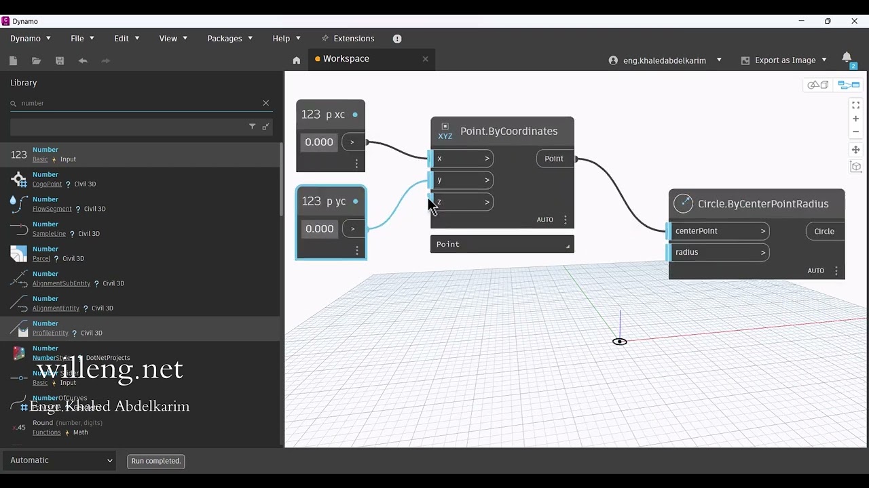Viewport: 869px width, 488px height.
Task: Click the library filter funnel icon
Action: (x=252, y=127)
